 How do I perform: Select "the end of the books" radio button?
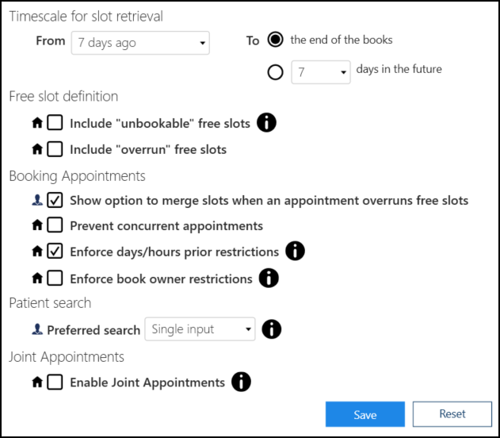pos(275,40)
